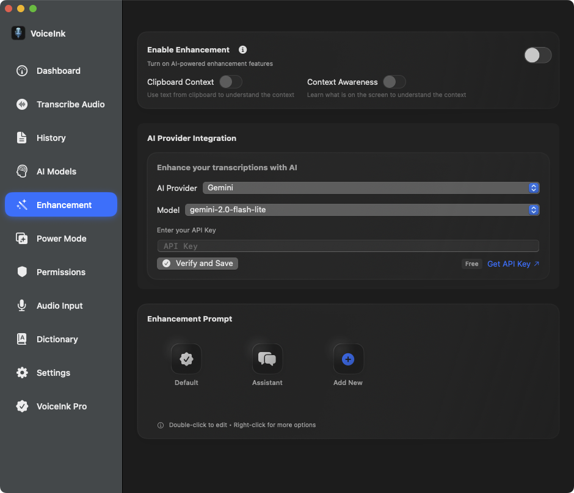Click the History document icon
The image size is (574, 493).
coord(22,138)
